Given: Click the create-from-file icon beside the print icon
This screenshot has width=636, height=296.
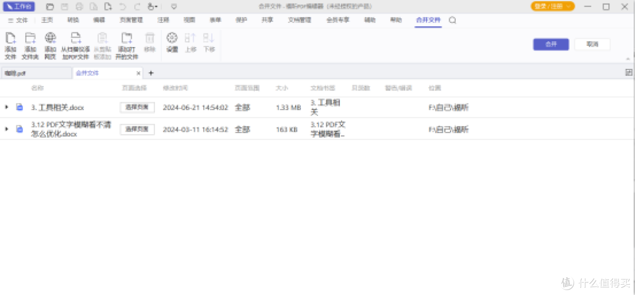Looking at the screenshot, I should coord(94,6).
